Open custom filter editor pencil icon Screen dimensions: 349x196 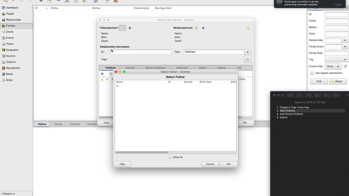click(345, 66)
